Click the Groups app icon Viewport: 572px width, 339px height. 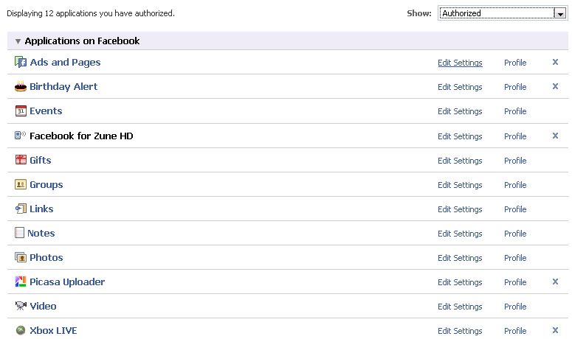(21, 184)
